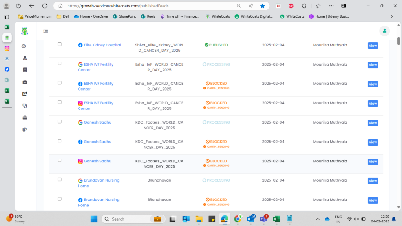Tick the first Brundavan Nursing Home checkbox
The width and height of the screenshot is (402, 226).
(x=60, y=179)
